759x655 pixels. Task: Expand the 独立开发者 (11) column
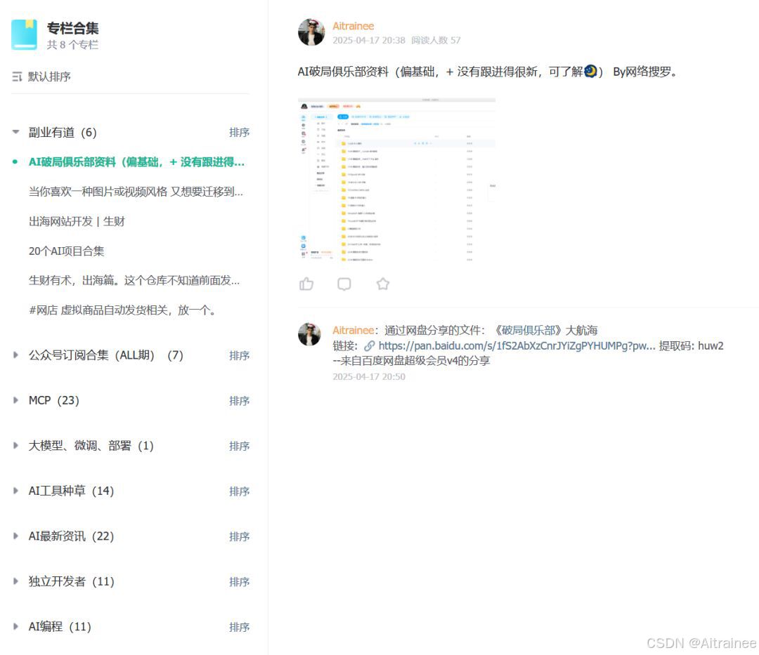click(16, 581)
